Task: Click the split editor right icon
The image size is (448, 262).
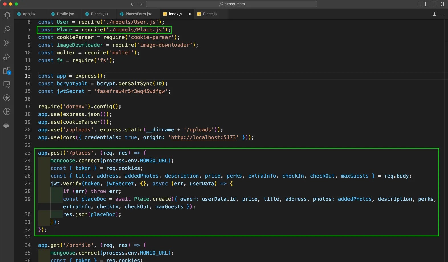Action: point(434,14)
